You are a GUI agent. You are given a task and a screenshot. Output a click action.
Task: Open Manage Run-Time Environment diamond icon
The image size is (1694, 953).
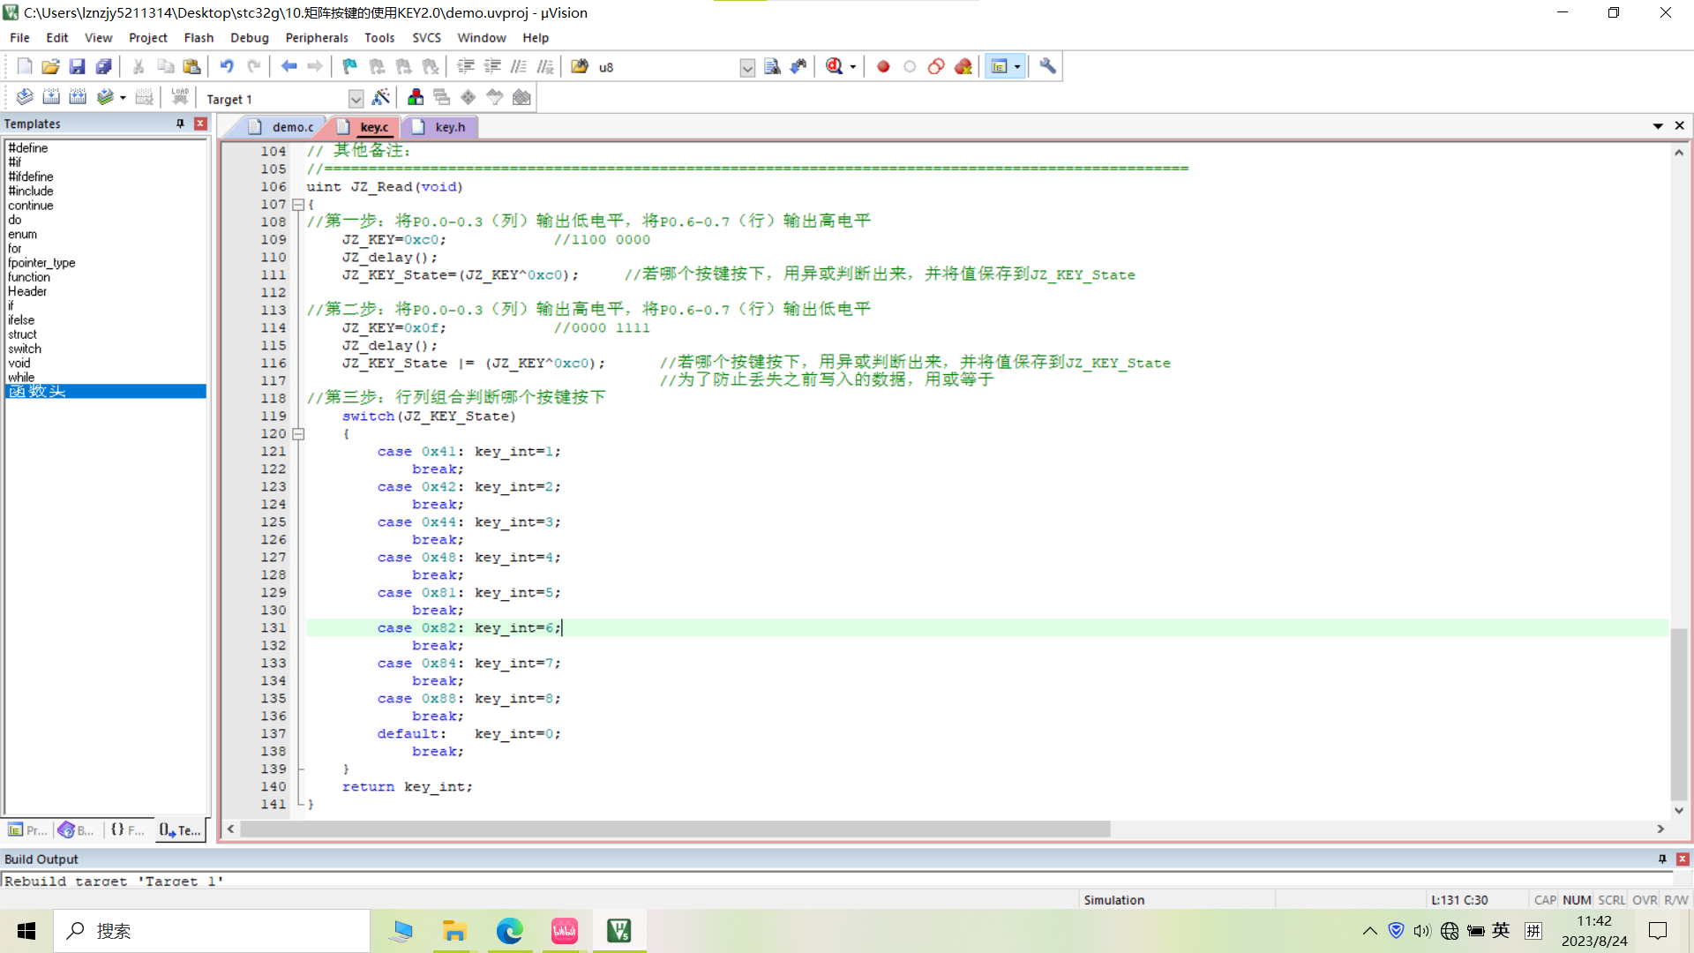pos(468,97)
